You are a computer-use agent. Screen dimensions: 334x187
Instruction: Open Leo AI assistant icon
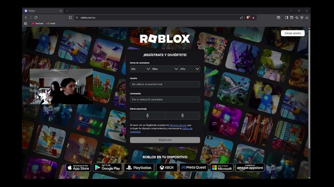point(297,18)
